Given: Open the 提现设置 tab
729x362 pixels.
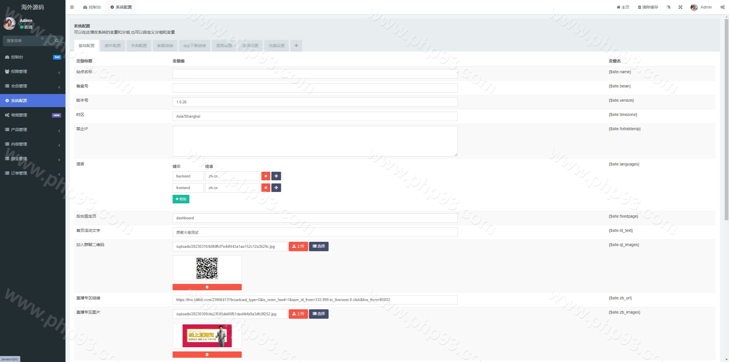Looking at the screenshot, I should pyautogui.click(x=224, y=46).
